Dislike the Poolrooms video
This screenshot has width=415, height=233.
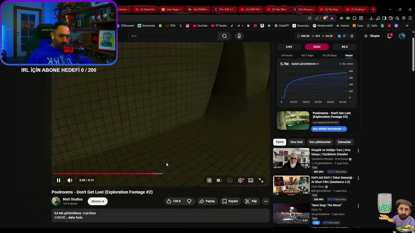pyautogui.click(x=189, y=201)
